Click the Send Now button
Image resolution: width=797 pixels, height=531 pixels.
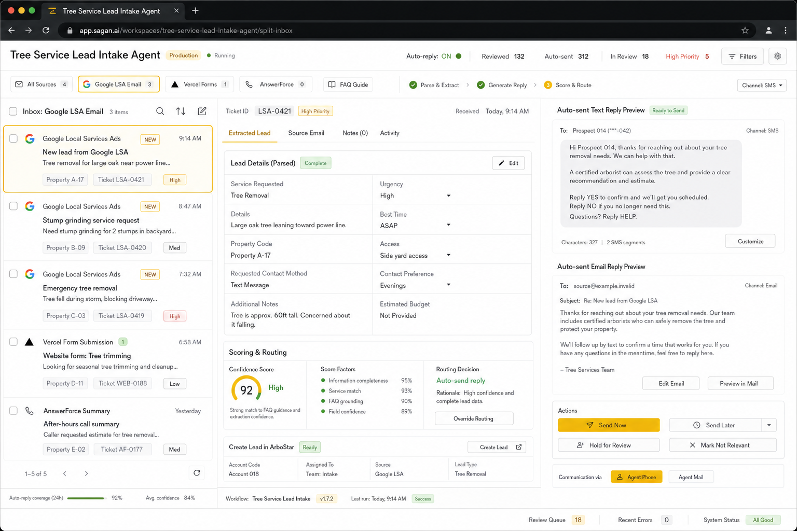coord(609,425)
